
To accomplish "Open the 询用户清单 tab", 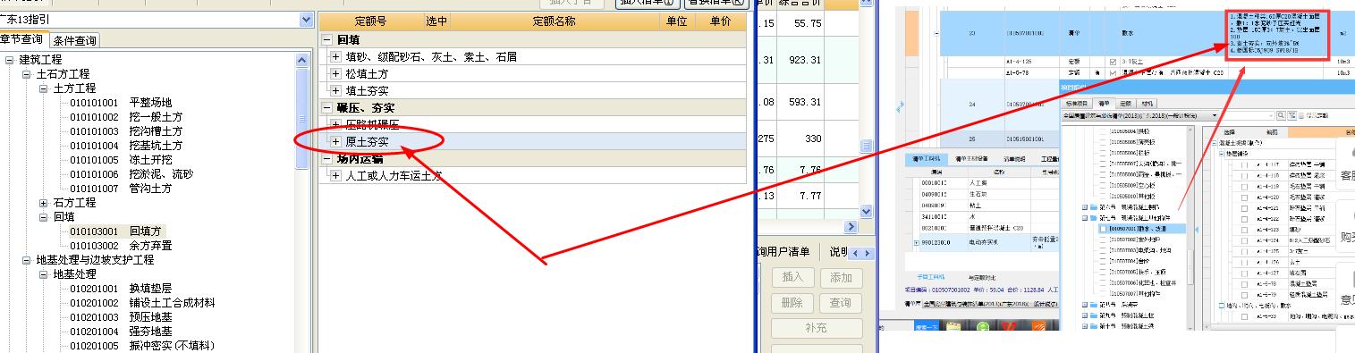I will coord(783,253).
